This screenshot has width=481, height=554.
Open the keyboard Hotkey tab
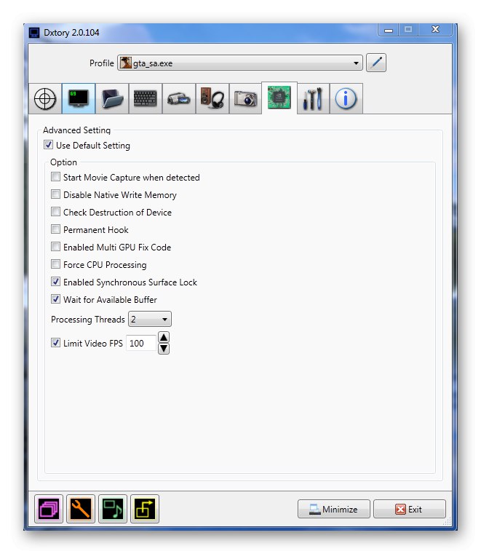tap(145, 98)
